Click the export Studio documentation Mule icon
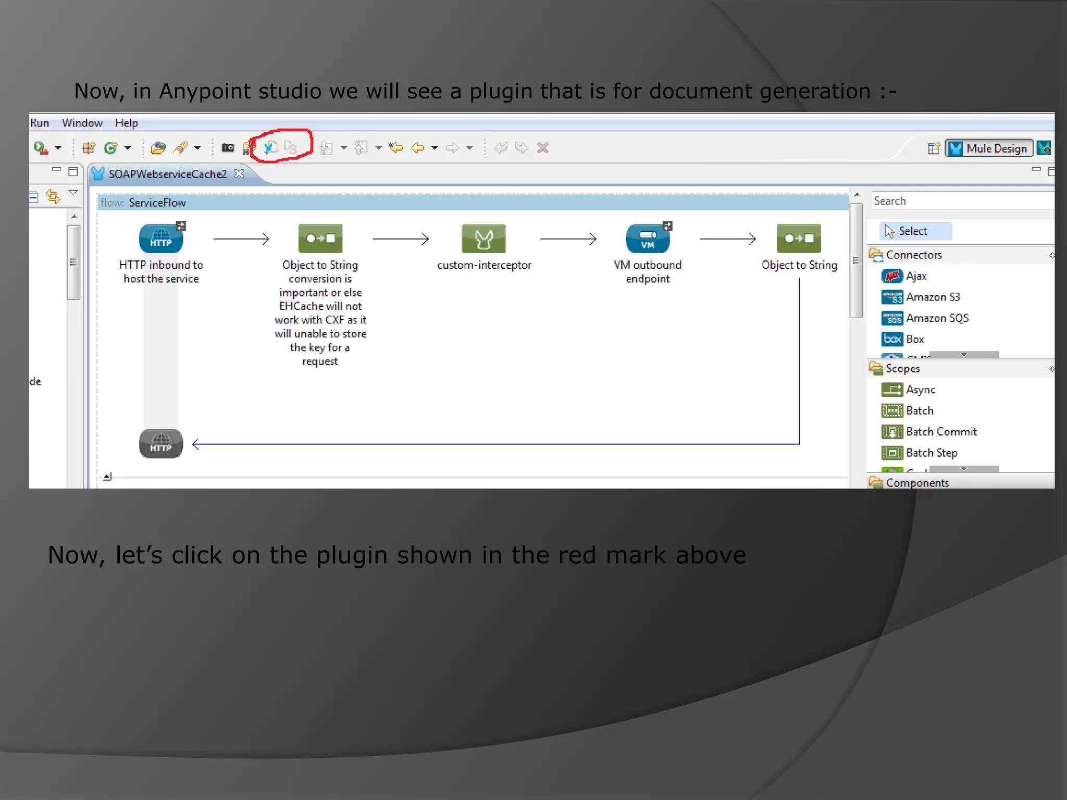 (270, 147)
